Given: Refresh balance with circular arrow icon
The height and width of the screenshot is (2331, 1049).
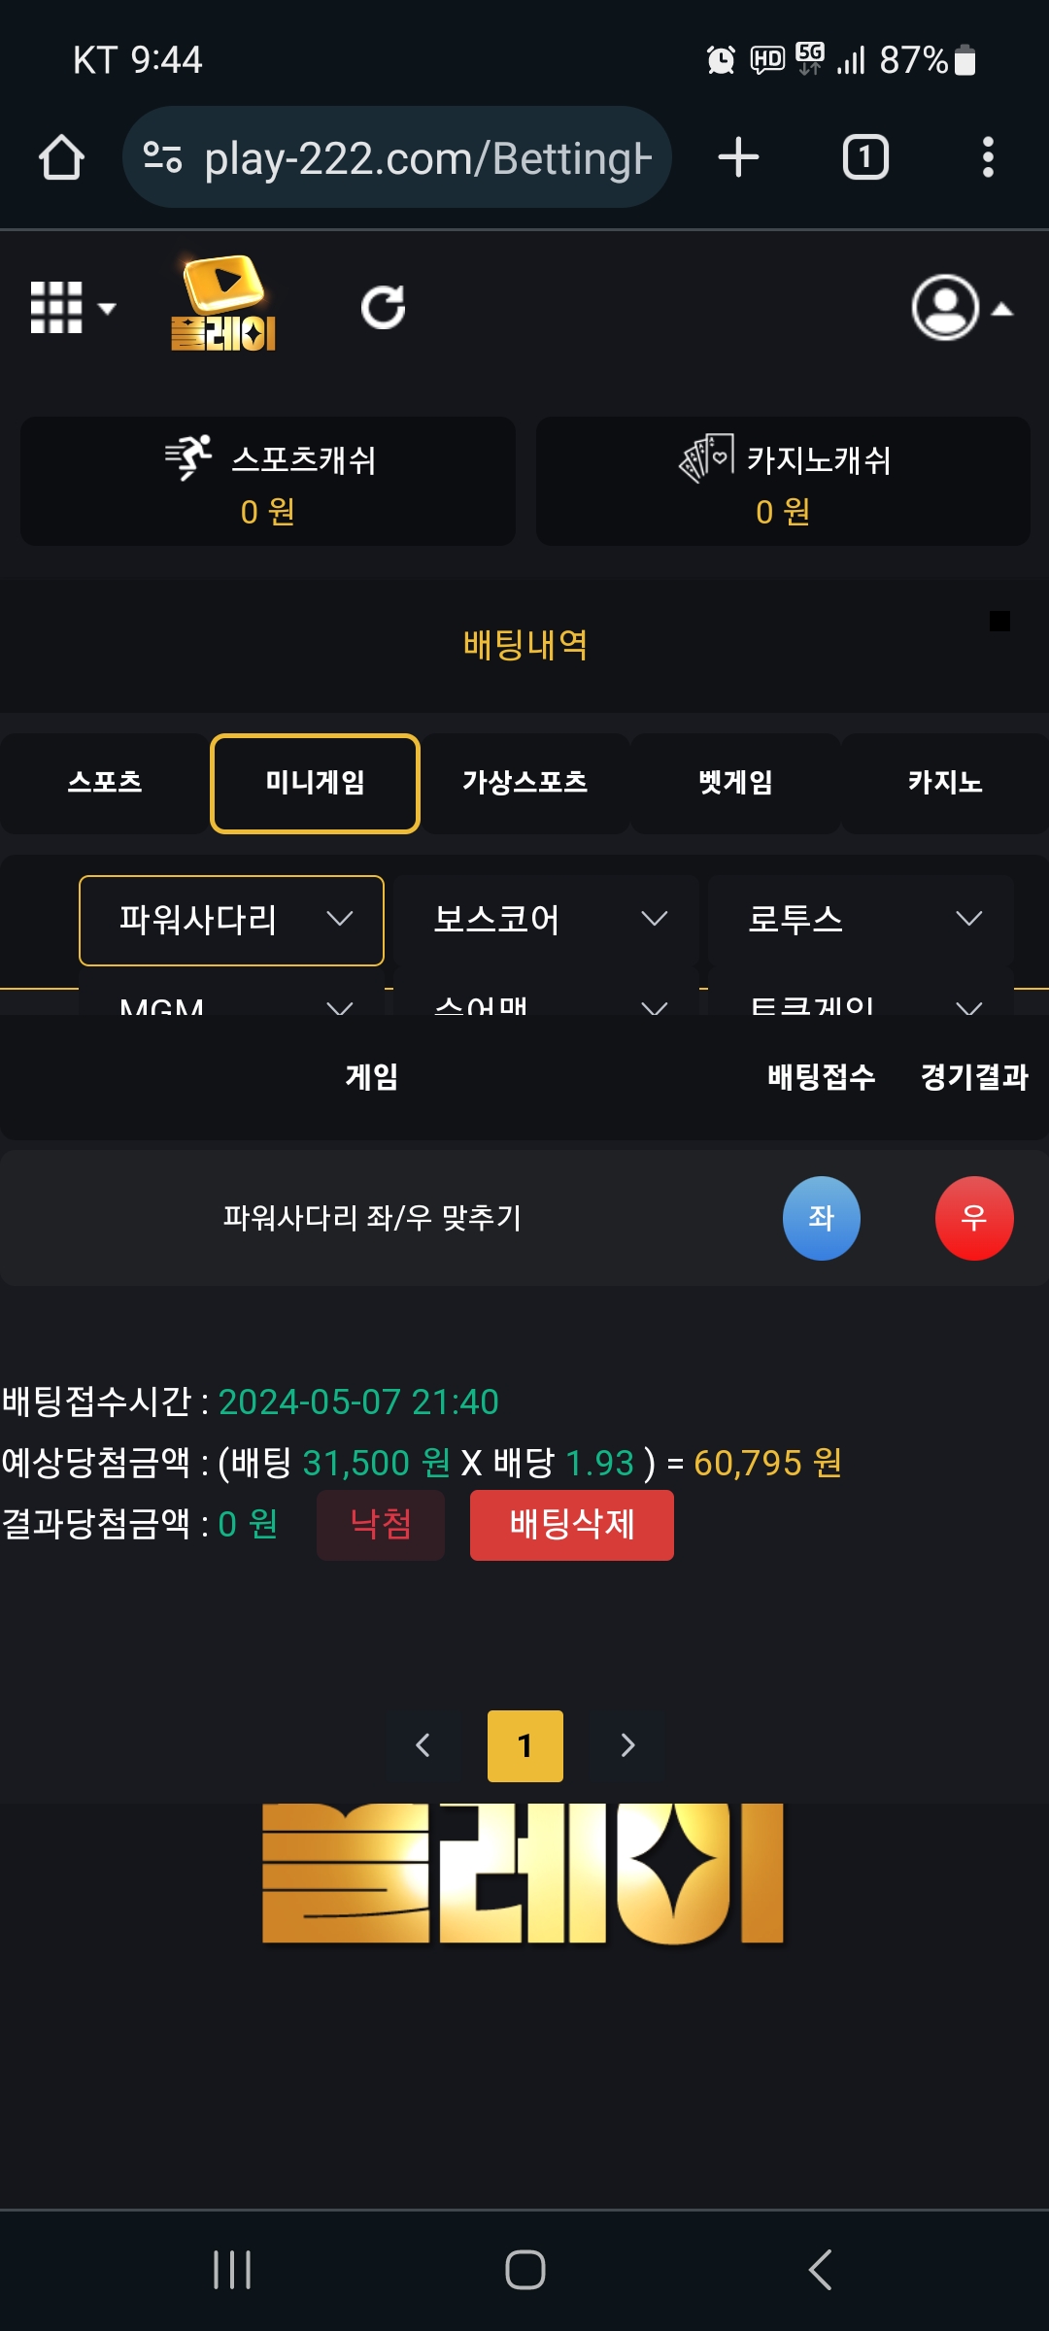Looking at the screenshot, I should tap(383, 308).
